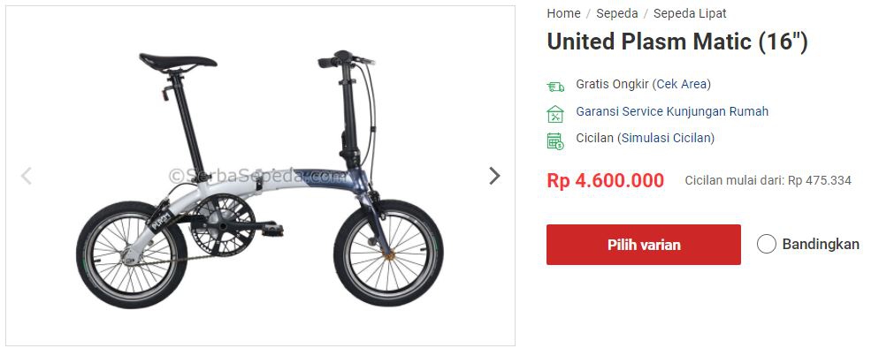Click the house service guarantee icon
879x356 pixels.
(x=555, y=114)
